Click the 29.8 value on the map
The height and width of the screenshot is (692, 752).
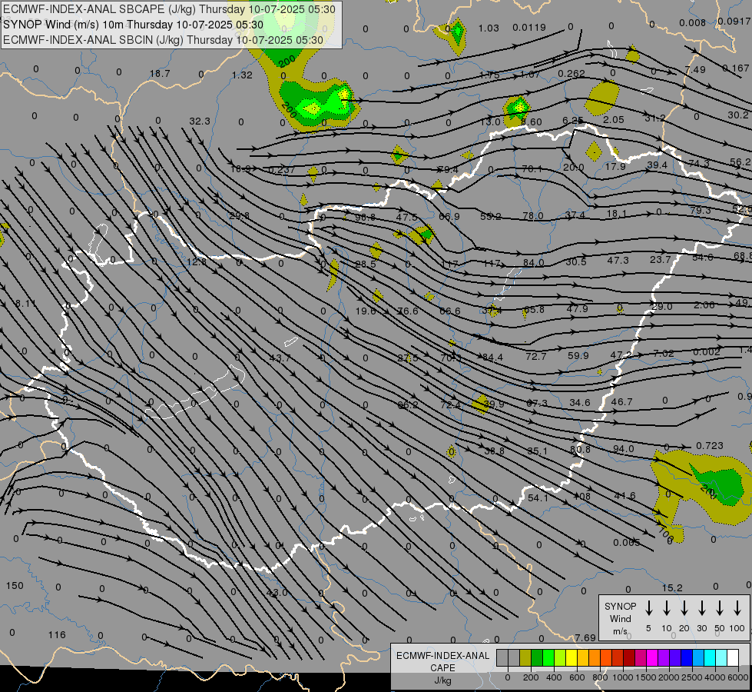coord(239,215)
